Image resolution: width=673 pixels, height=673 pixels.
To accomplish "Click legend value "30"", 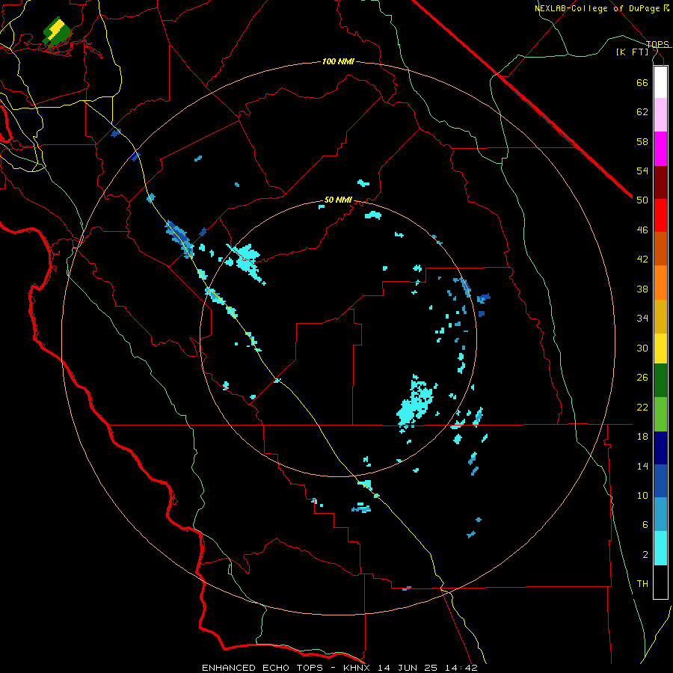I will click(642, 348).
